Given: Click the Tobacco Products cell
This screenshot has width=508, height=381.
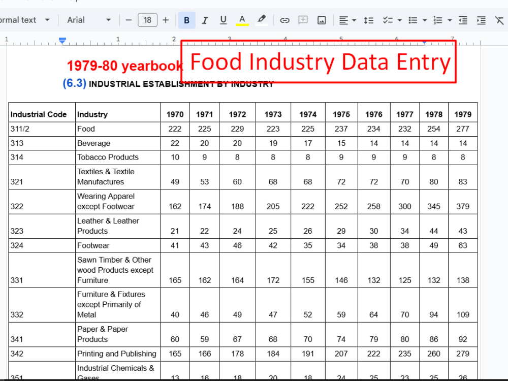Looking at the screenshot, I should (118, 157).
